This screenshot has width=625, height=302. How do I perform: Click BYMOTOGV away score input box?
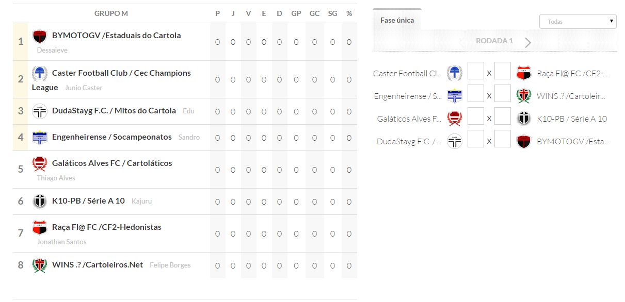click(x=503, y=139)
